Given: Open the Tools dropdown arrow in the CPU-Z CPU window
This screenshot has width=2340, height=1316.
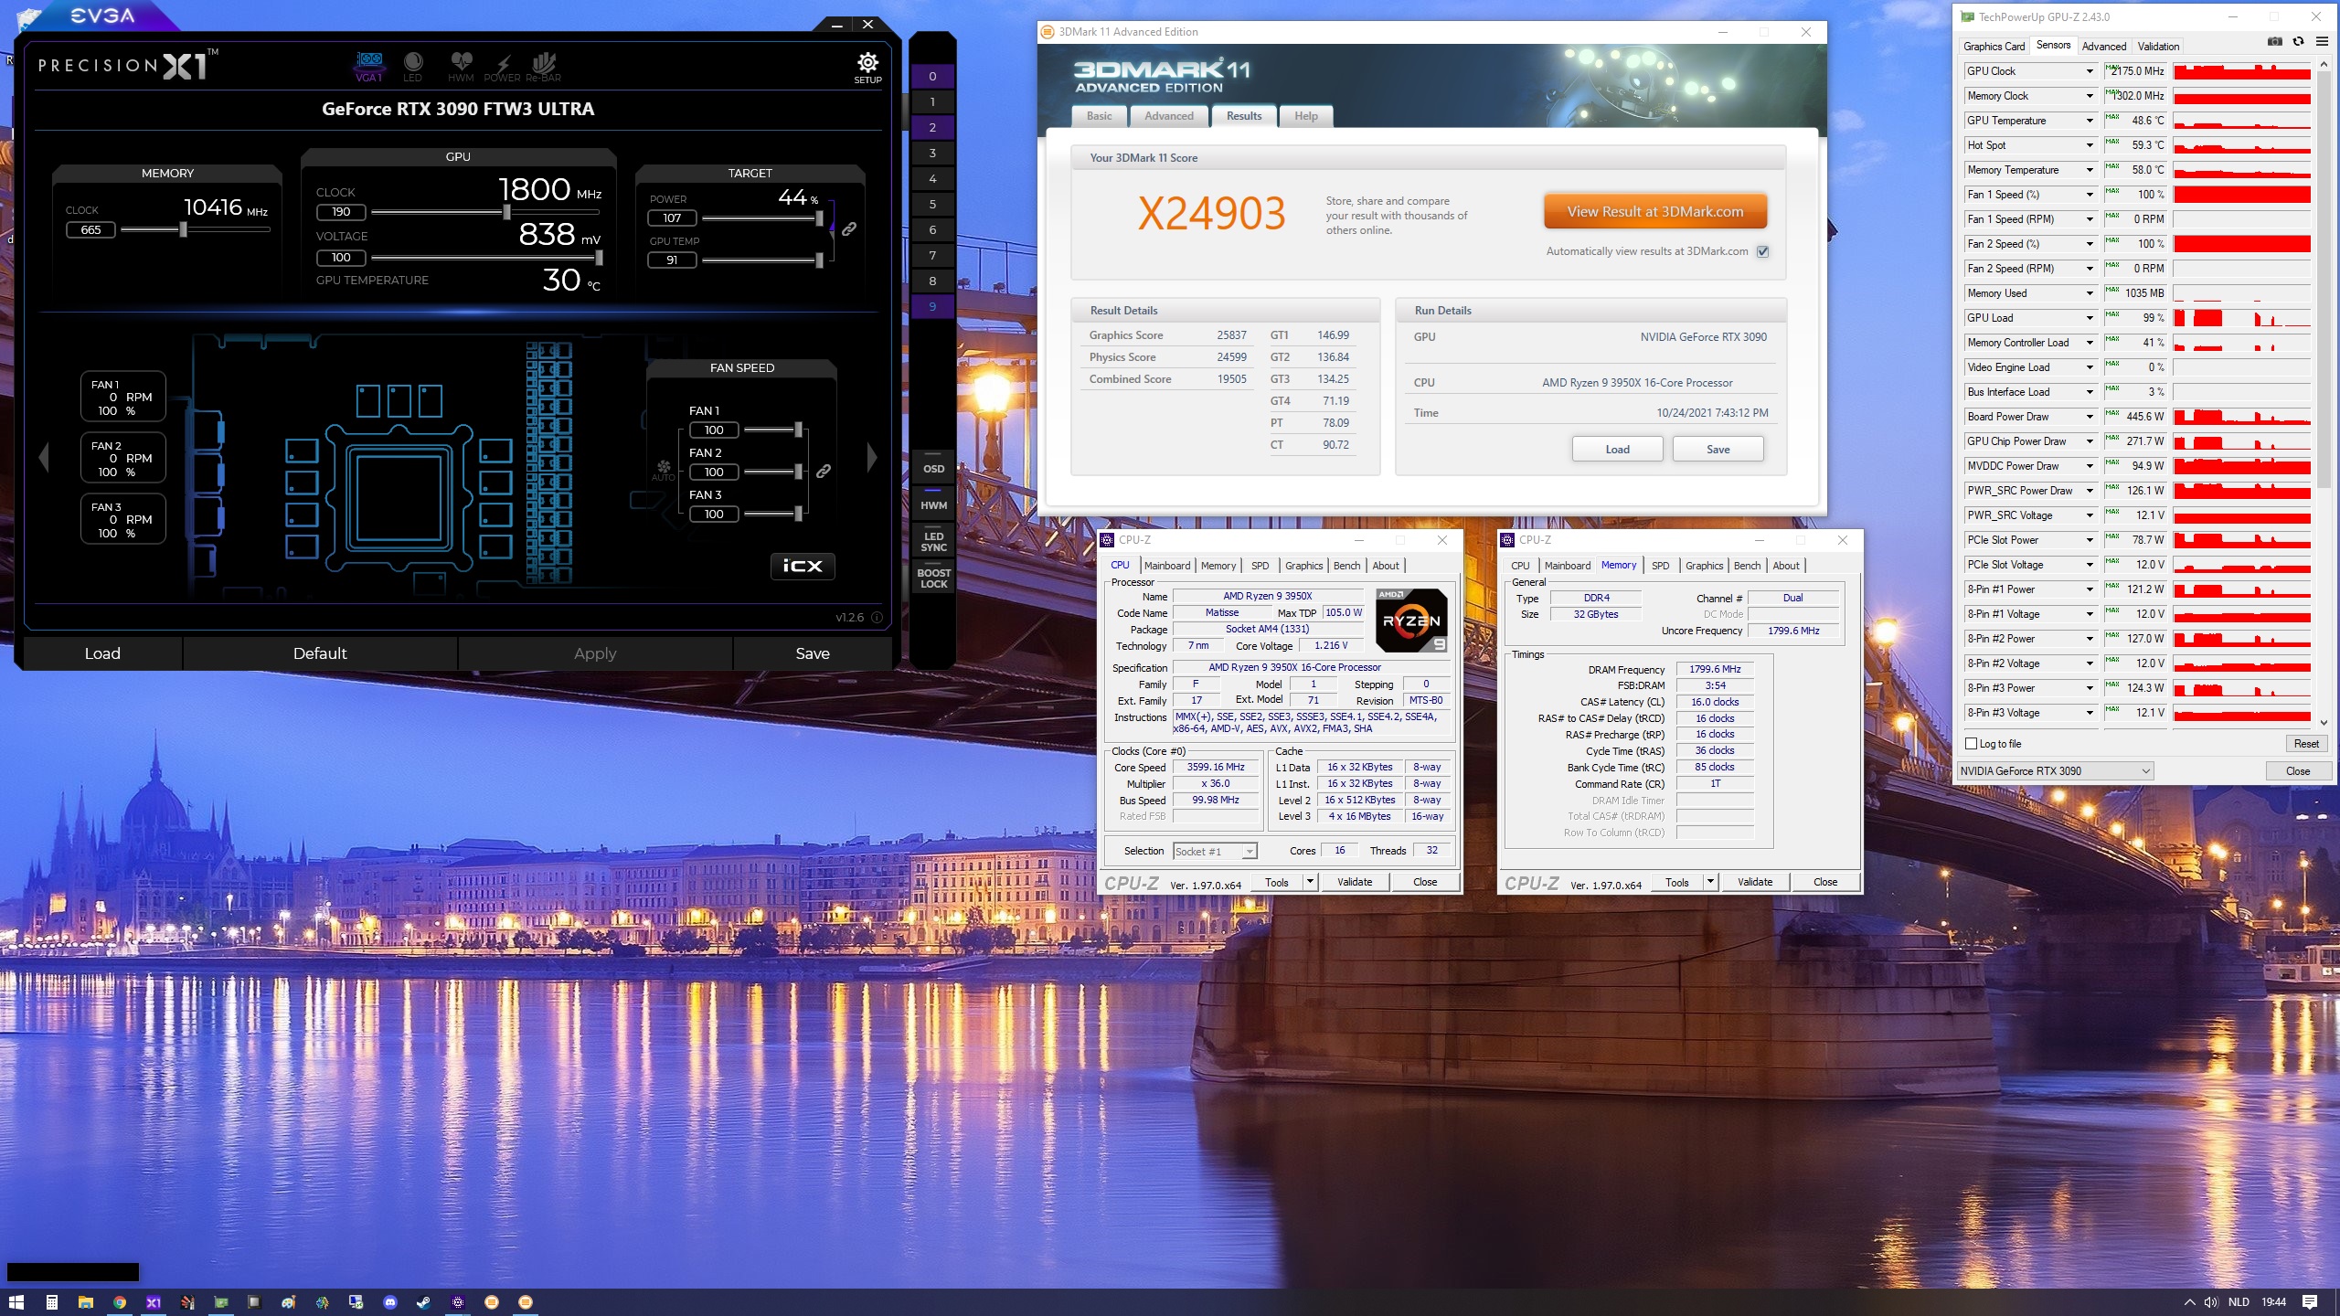Looking at the screenshot, I should pos(1310,882).
